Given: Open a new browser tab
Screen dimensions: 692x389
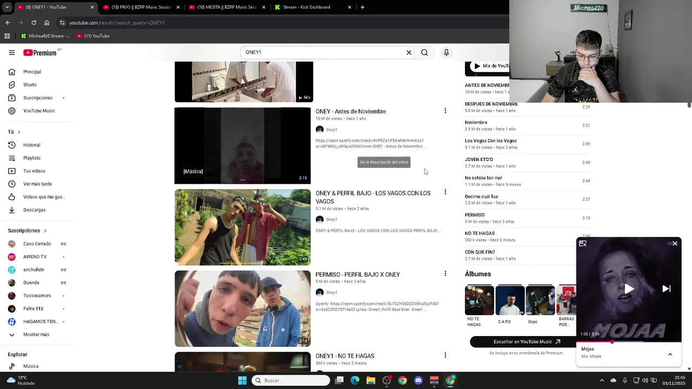Looking at the screenshot, I should (x=362, y=7).
